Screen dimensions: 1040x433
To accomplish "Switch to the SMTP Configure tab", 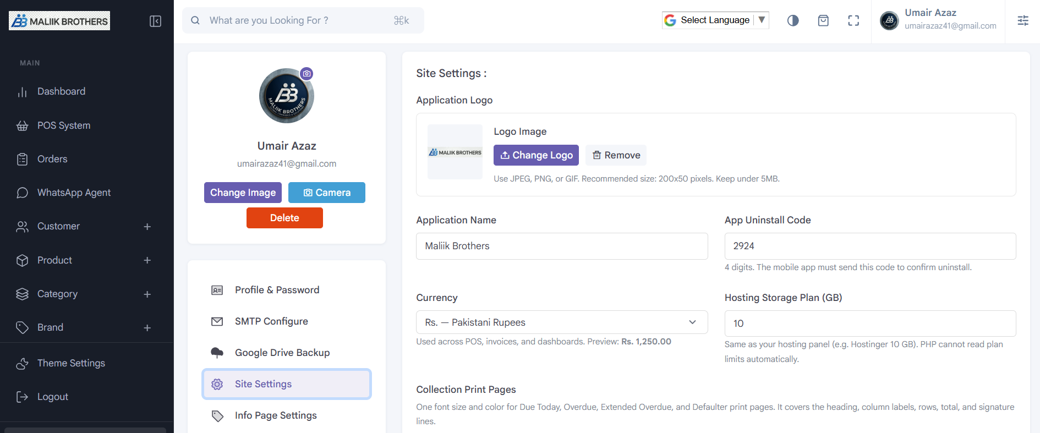I will pos(287,321).
